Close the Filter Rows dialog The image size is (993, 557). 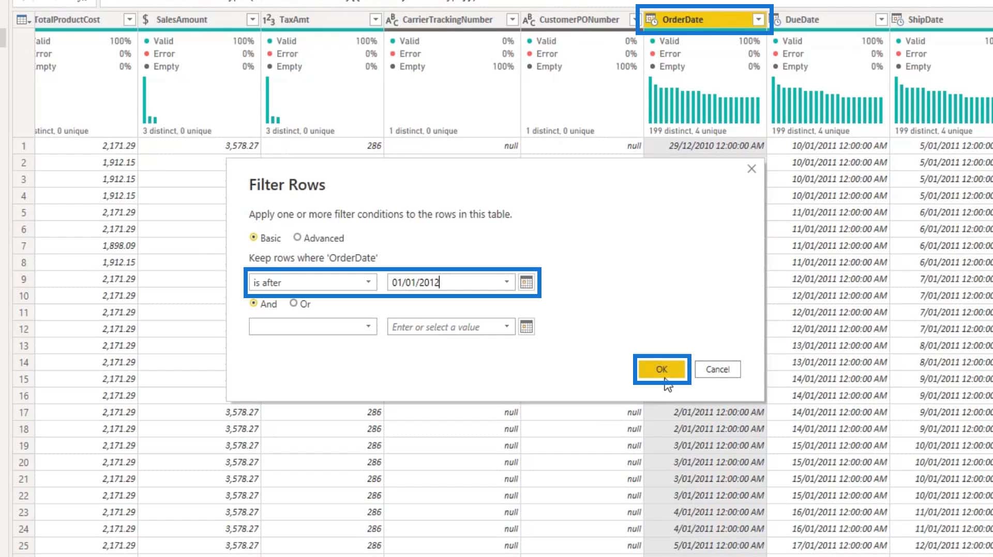(x=751, y=168)
